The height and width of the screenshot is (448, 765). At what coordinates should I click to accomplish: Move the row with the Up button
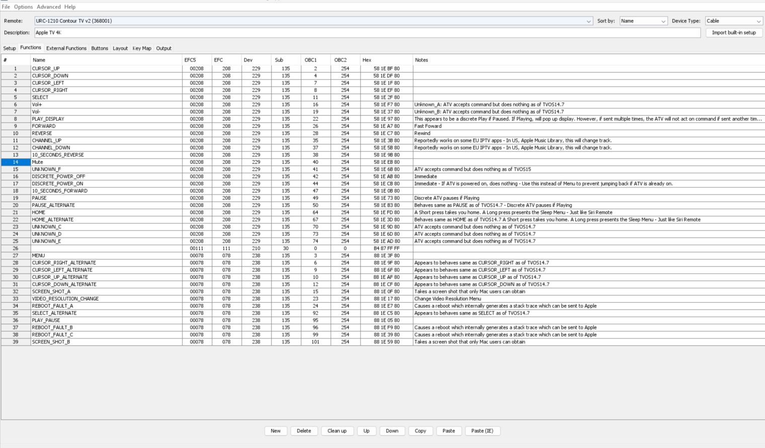pos(366,431)
